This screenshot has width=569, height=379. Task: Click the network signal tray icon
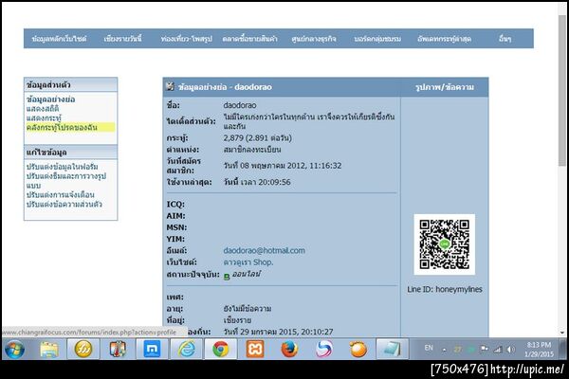click(498, 350)
